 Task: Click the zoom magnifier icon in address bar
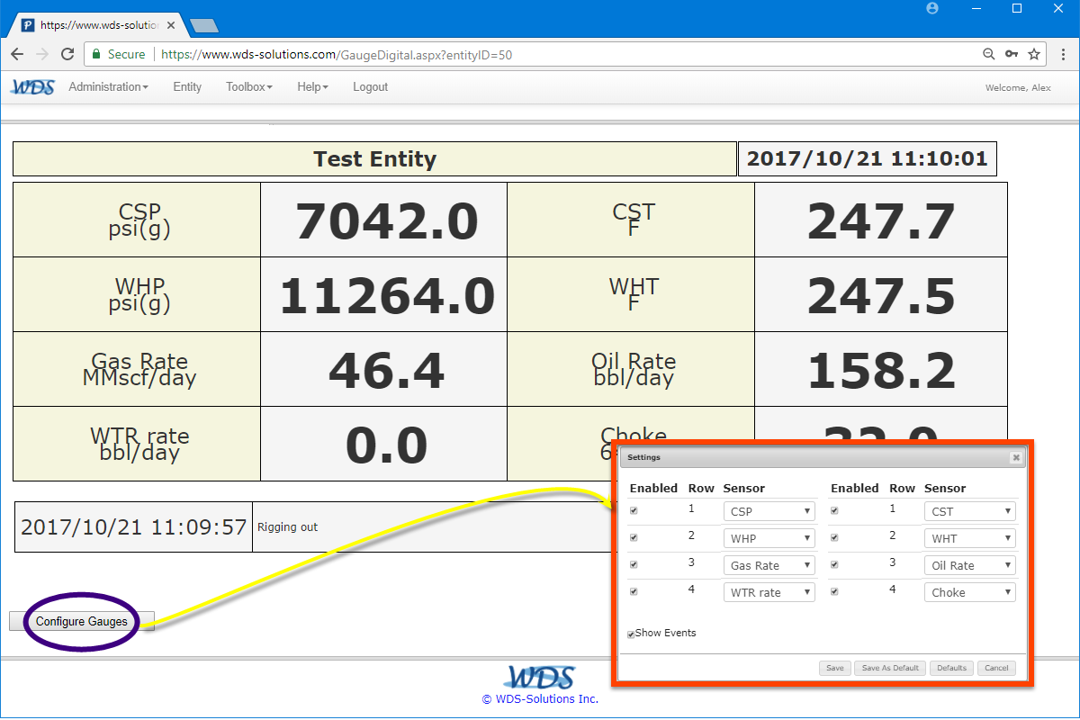tap(989, 54)
